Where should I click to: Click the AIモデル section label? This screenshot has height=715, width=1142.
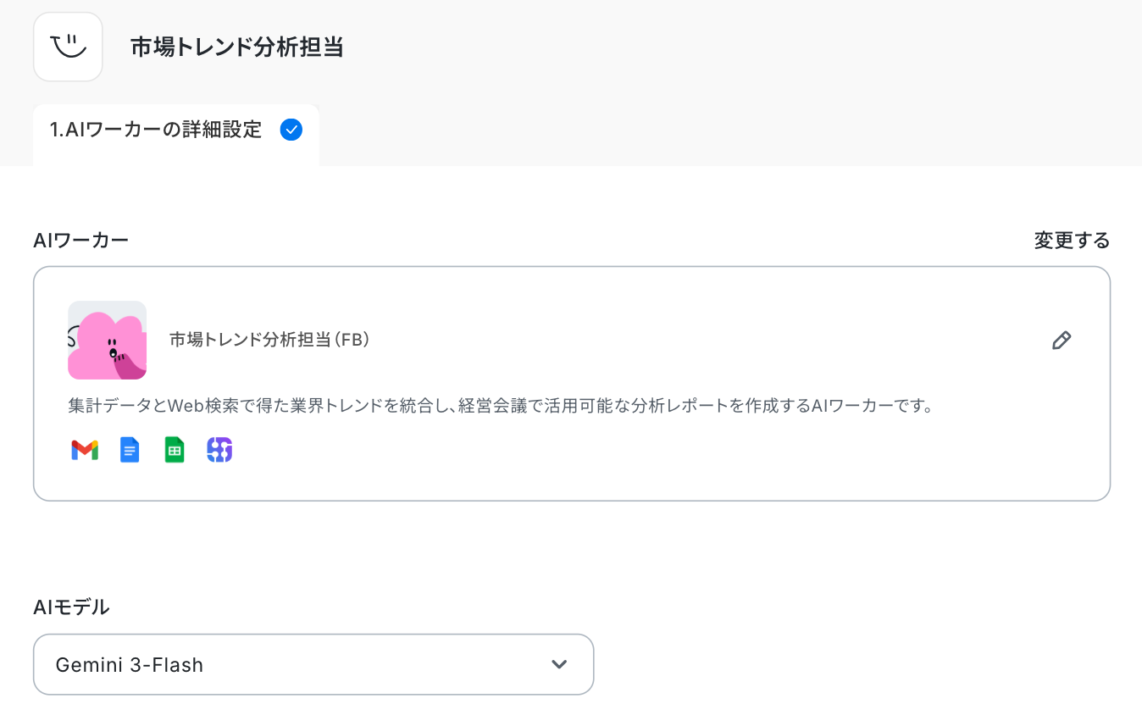point(72,607)
